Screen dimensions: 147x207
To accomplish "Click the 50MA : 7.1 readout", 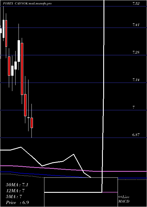I will click(x=17, y=185).
